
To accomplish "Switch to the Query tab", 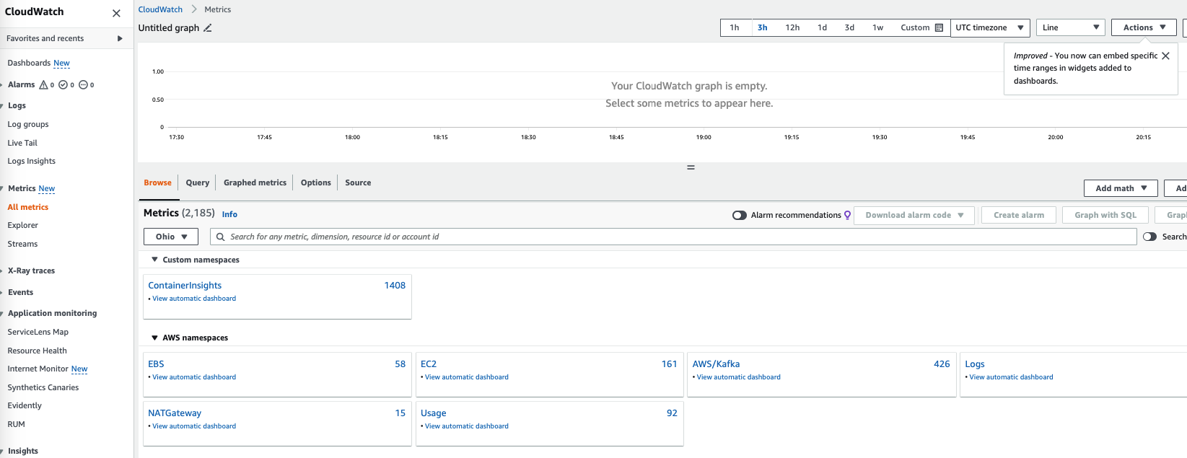I will 198,182.
